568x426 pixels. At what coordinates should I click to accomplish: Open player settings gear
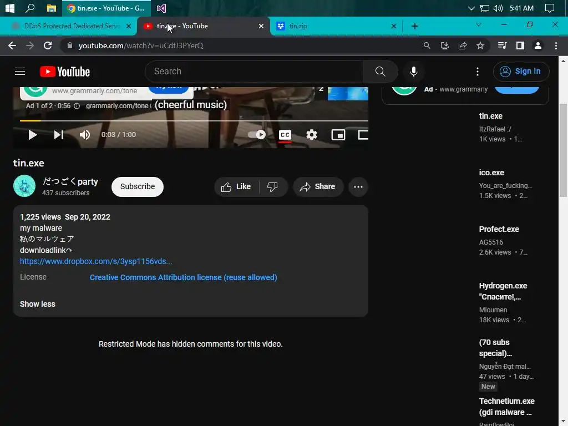point(312,135)
